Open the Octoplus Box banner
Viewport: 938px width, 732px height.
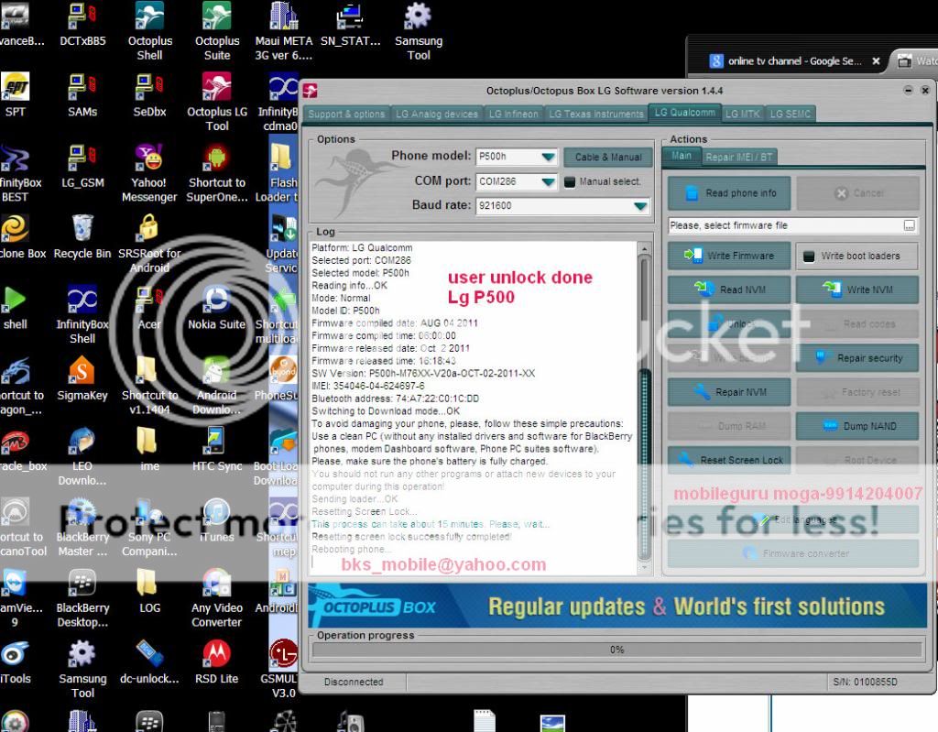click(x=616, y=606)
